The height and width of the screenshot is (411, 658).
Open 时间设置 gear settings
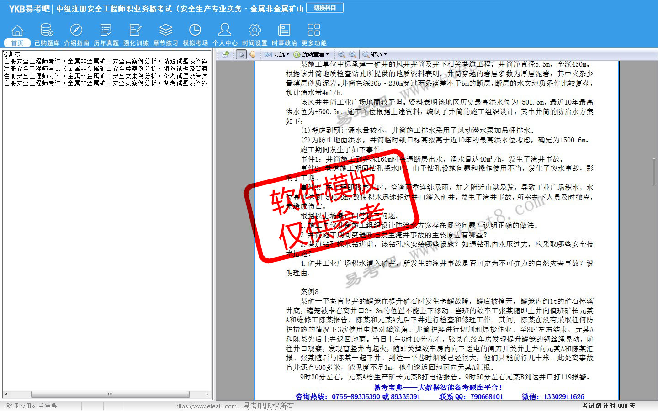[255, 31]
